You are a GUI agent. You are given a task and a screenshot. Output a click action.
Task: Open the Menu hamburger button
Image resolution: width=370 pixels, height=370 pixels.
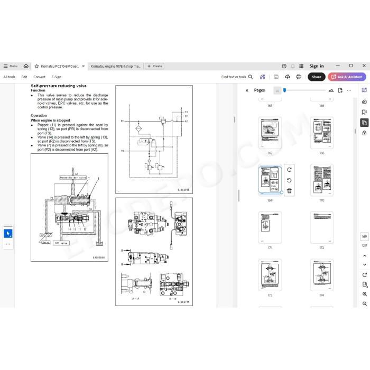click(x=11, y=66)
